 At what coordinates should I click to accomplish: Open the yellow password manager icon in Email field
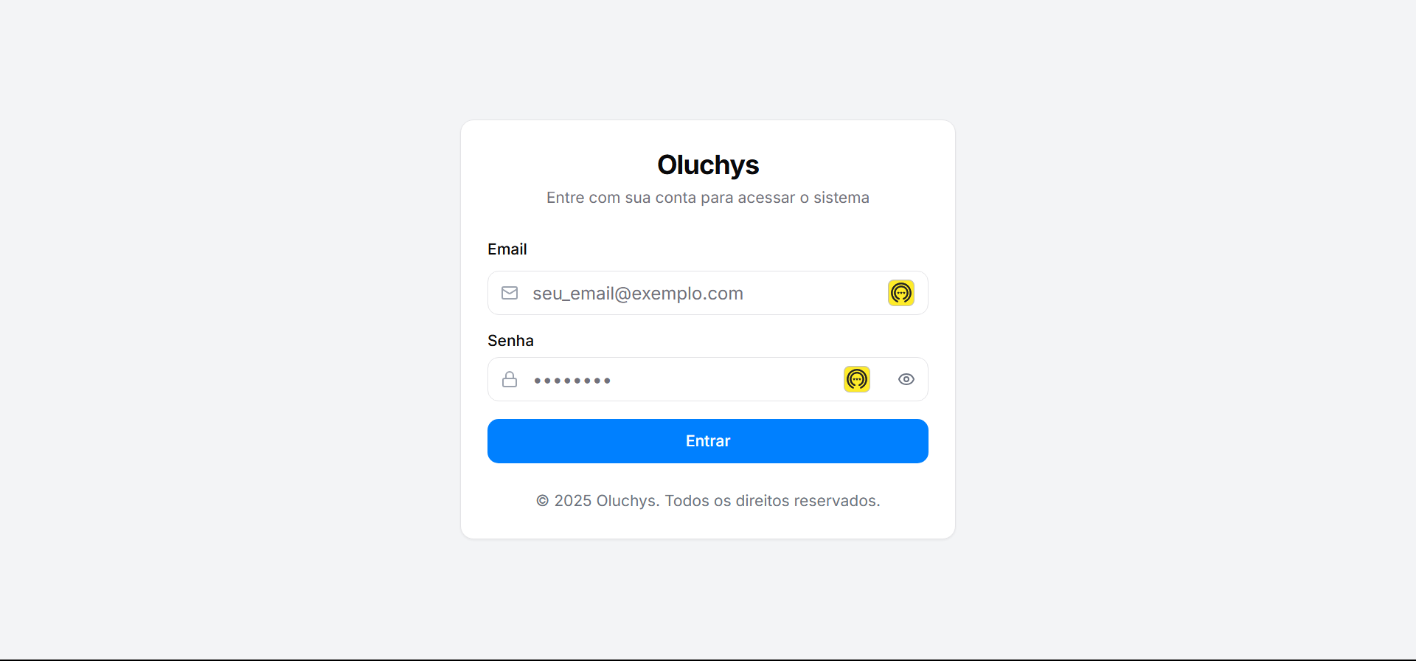(x=901, y=293)
